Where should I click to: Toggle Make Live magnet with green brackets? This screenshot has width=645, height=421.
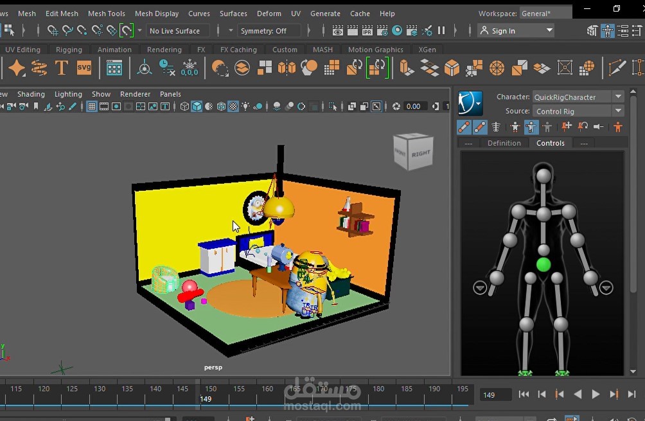[x=127, y=30]
